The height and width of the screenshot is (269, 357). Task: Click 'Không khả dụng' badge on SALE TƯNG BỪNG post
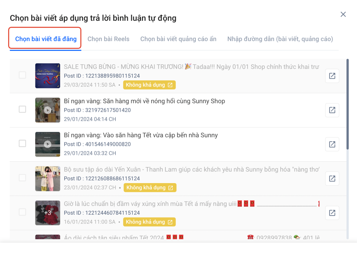tap(149, 85)
